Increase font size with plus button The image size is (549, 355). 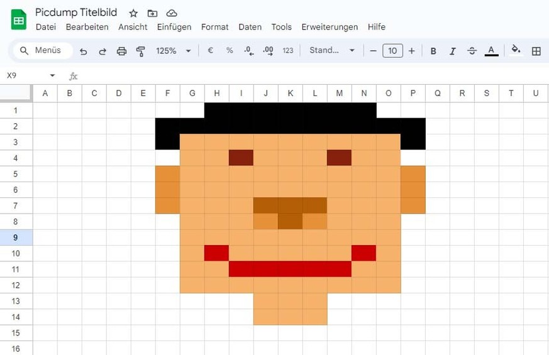pos(412,51)
